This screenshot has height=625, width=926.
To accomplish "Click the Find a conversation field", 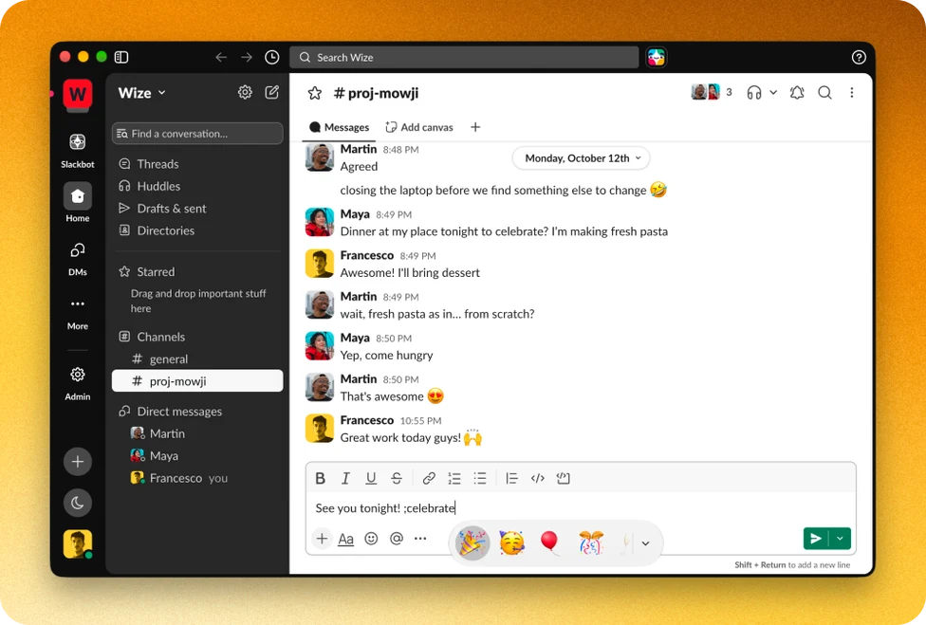I will (197, 134).
